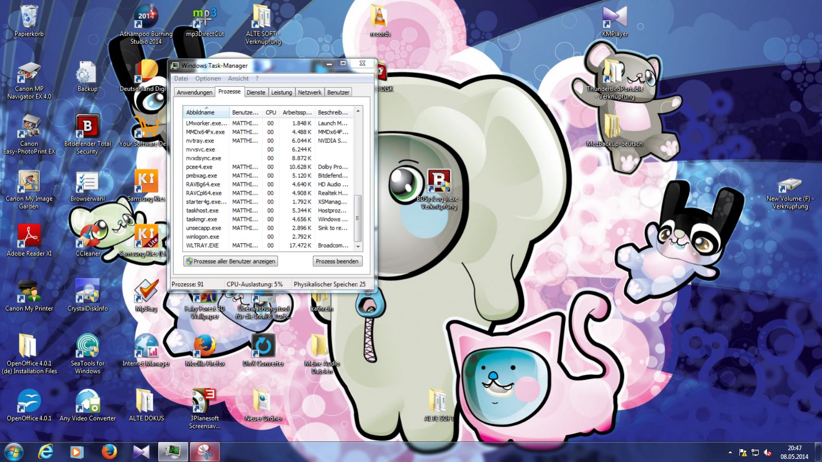The height and width of the screenshot is (462, 822).
Task: Open the Optionen menu
Action: (208, 79)
